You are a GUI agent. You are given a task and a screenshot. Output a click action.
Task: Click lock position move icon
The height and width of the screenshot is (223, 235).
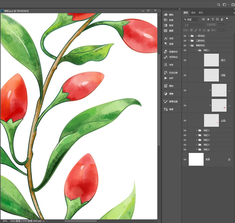click(x=200, y=30)
